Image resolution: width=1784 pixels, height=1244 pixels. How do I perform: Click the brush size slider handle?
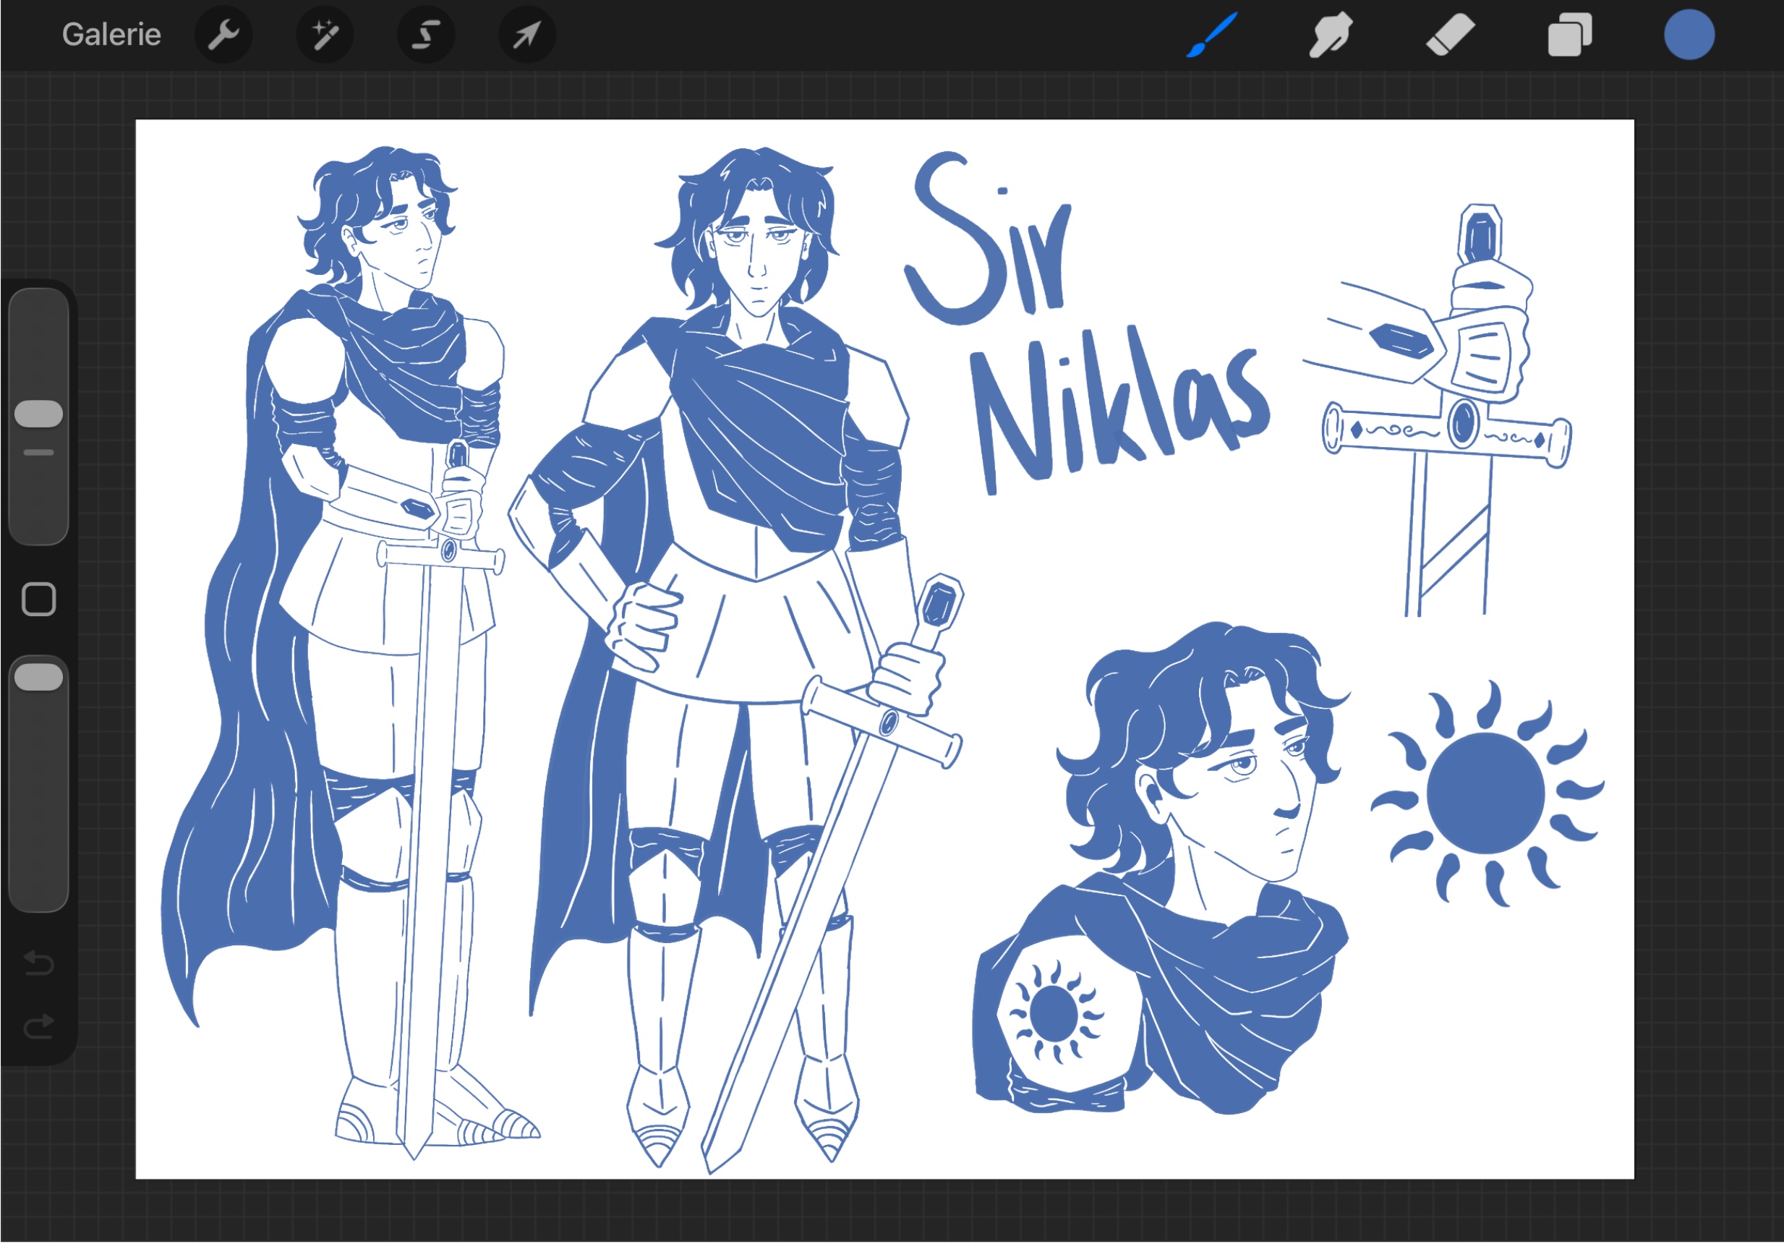point(39,414)
